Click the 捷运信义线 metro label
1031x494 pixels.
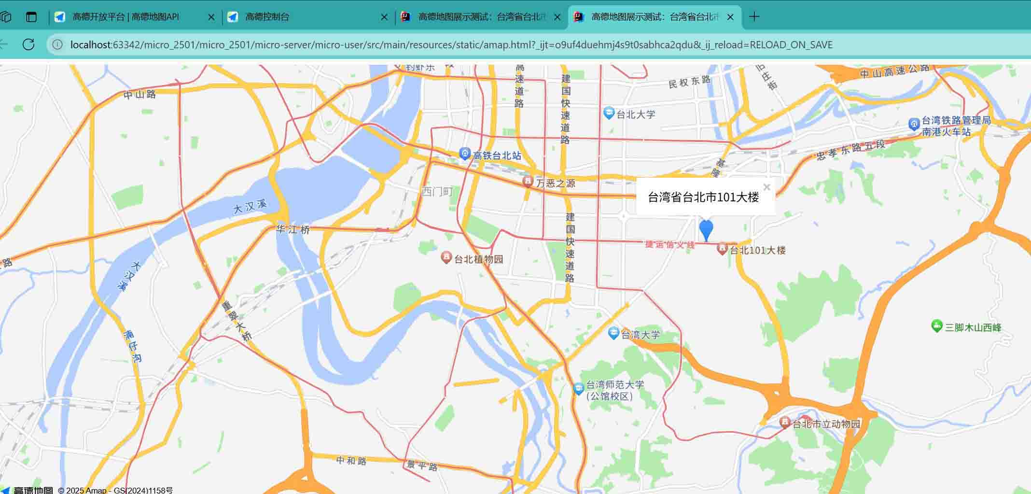click(x=670, y=244)
